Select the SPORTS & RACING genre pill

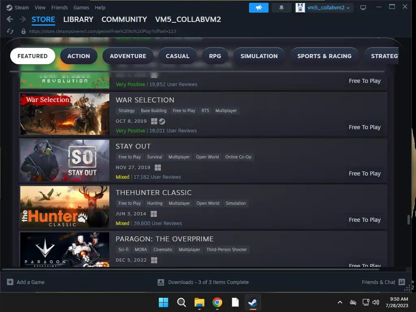pyautogui.click(x=324, y=56)
